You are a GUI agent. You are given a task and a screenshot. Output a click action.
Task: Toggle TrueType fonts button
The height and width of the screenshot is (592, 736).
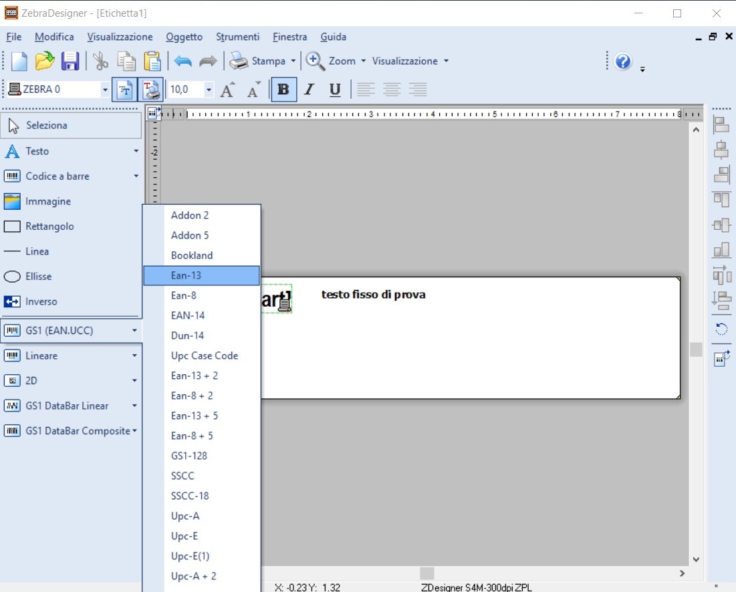(x=125, y=90)
